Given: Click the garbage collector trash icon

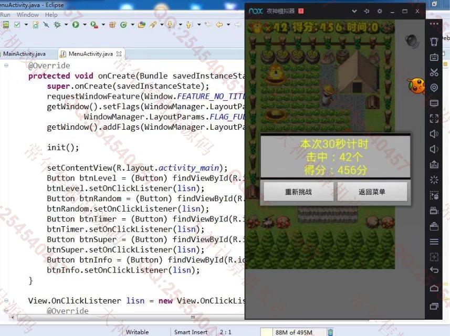Looking at the screenshot, I should (330, 332).
